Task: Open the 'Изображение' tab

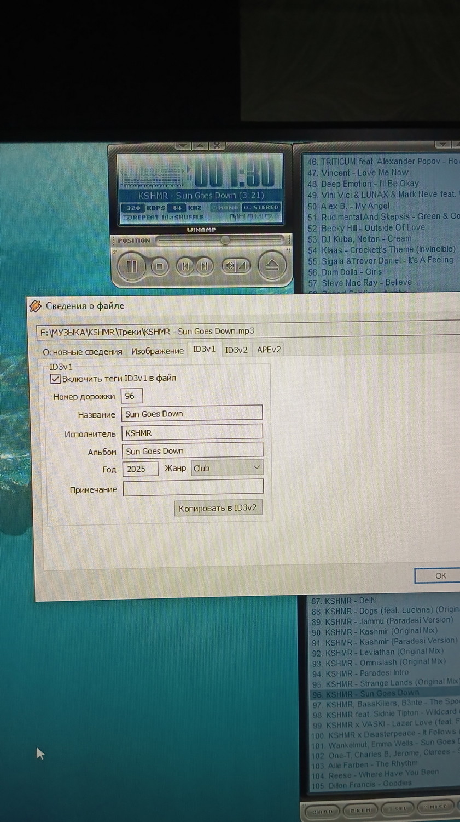Action: pyautogui.click(x=158, y=351)
